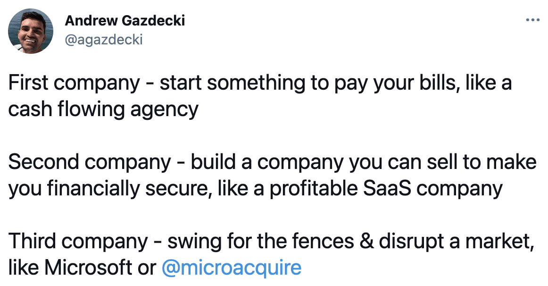Open the tweet's three-dot more menu
Image resolution: width=548 pixels, height=286 pixels.
(532, 20)
